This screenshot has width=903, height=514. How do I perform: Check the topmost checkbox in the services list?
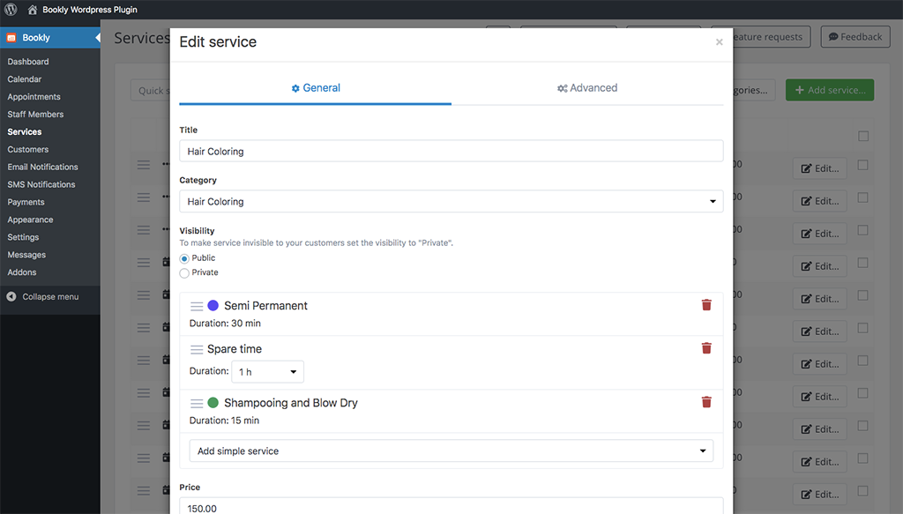tap(863, 136)
